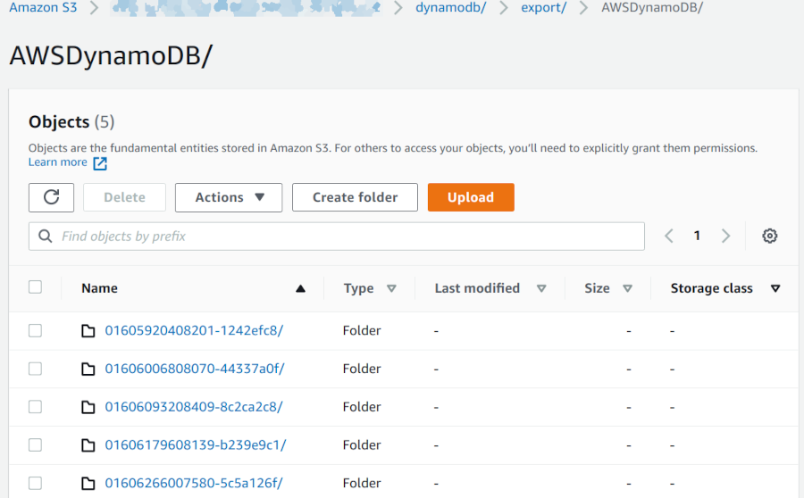The height and width of the screenshot is (498, 804).
Task: Sort by Name ascending arrow
Action: [300, 289]
